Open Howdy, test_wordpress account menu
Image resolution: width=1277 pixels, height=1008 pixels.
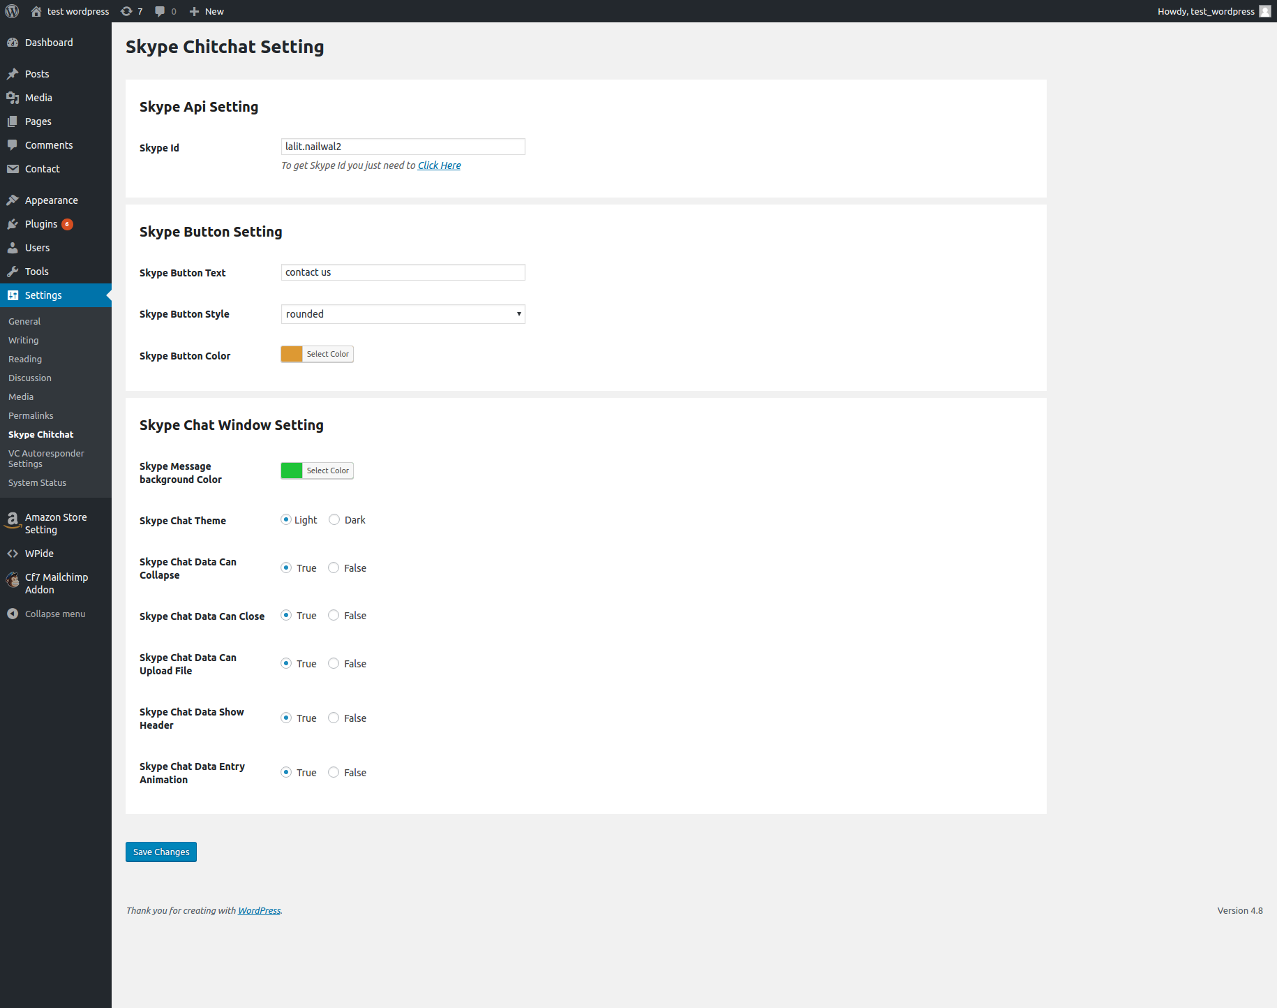[1213, 11]
